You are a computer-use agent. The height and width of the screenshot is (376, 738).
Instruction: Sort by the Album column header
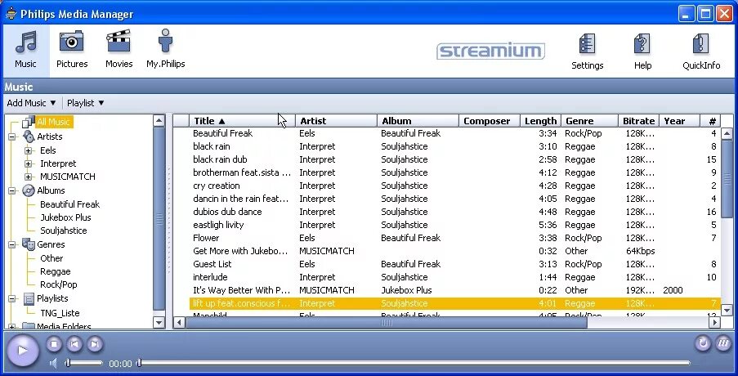click(418, 121)
